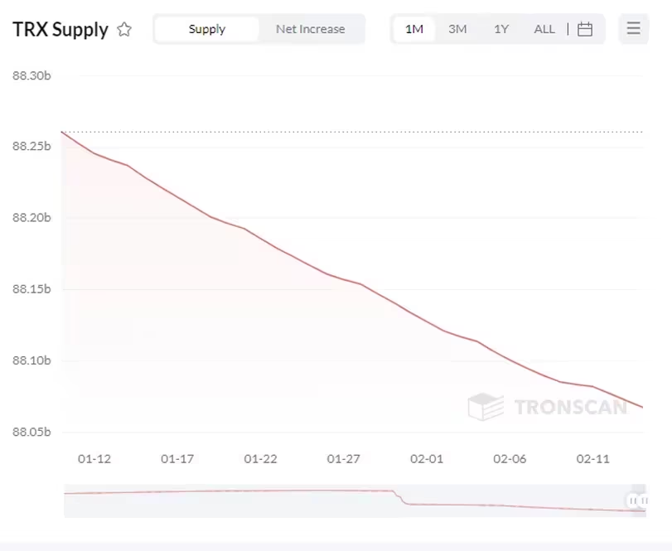Click the 02-11 date axis label
The width and height of the screenshot is (672, 551).
click(x=592, y=458)
